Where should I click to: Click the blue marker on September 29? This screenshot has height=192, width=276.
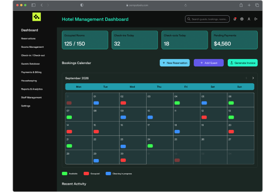(96, 160)
